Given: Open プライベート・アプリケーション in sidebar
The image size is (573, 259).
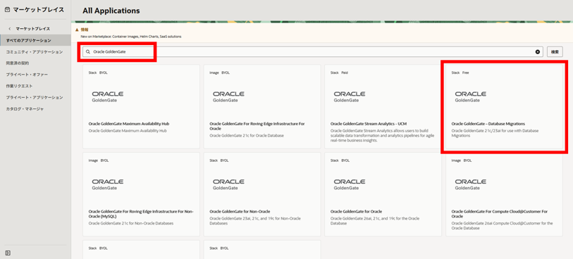Looking at the screenshot, I should coord(35,97).
